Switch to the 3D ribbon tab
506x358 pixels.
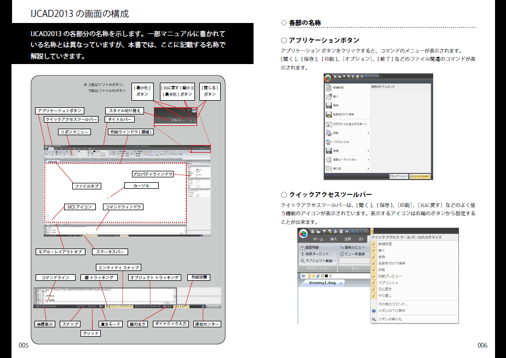point(360,239)
